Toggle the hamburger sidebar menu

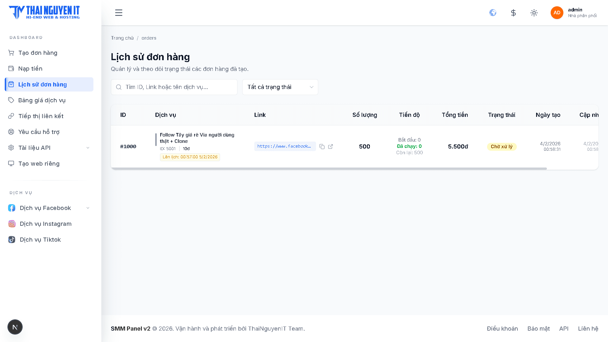pyautogui.click(x=119, y=13)
